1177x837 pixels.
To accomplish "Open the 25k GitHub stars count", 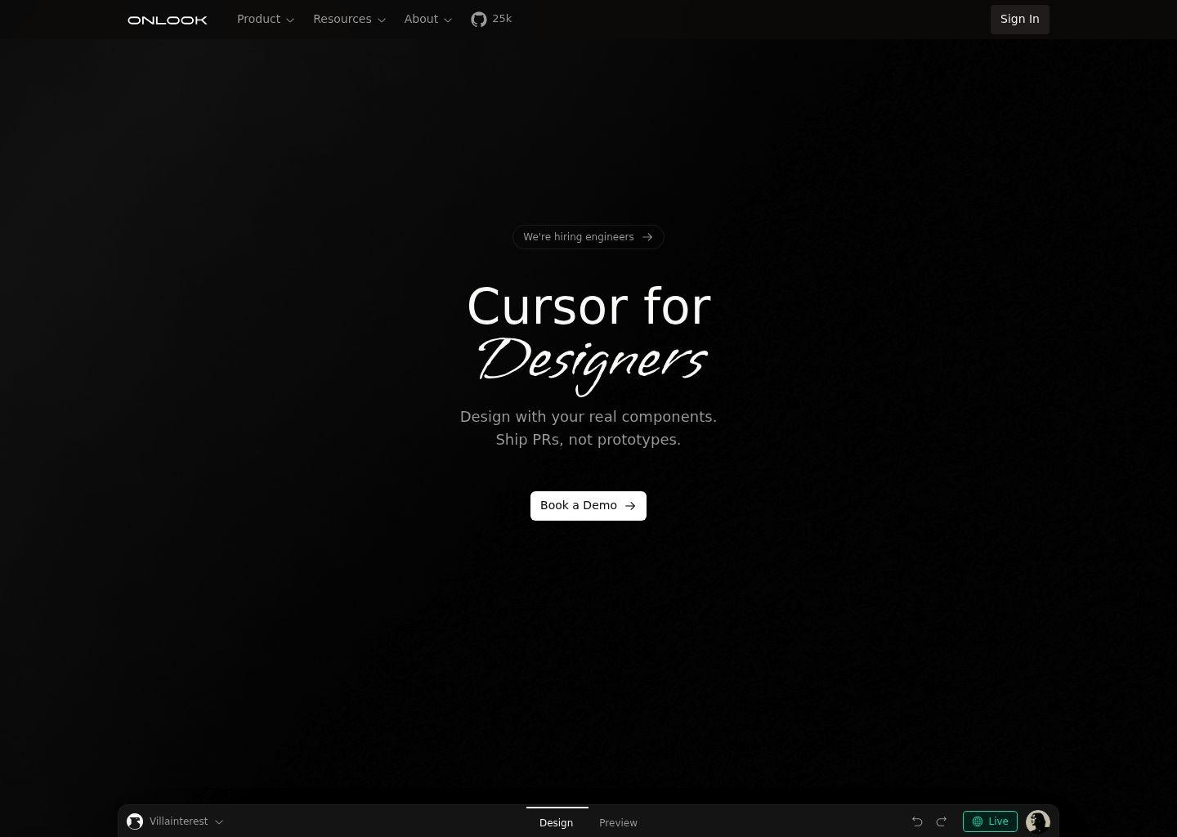I will tap(502, 19).
